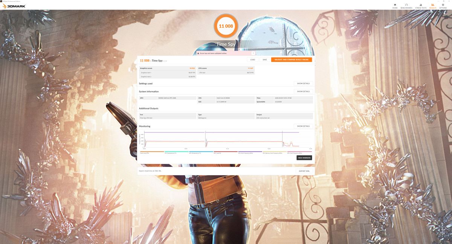This screenshot has height=244, width=452.
Task: Select the Graphics test 1 row
Action: click(x=168, y=72)
